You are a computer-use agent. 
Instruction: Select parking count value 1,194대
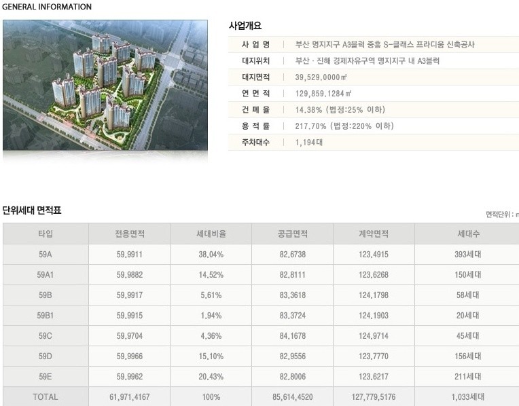click(309, 143)
